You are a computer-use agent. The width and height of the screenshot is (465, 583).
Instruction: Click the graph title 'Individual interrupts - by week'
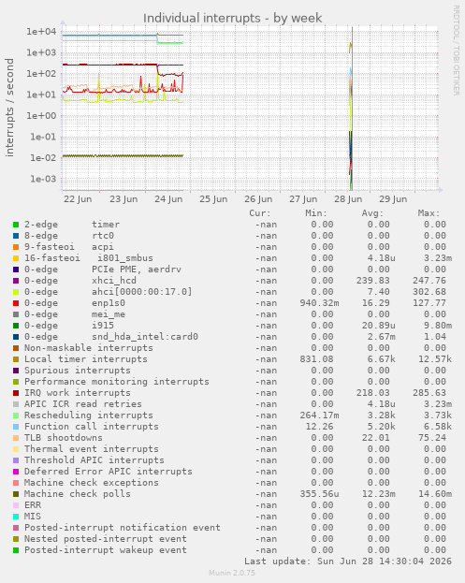pos(232,18)
